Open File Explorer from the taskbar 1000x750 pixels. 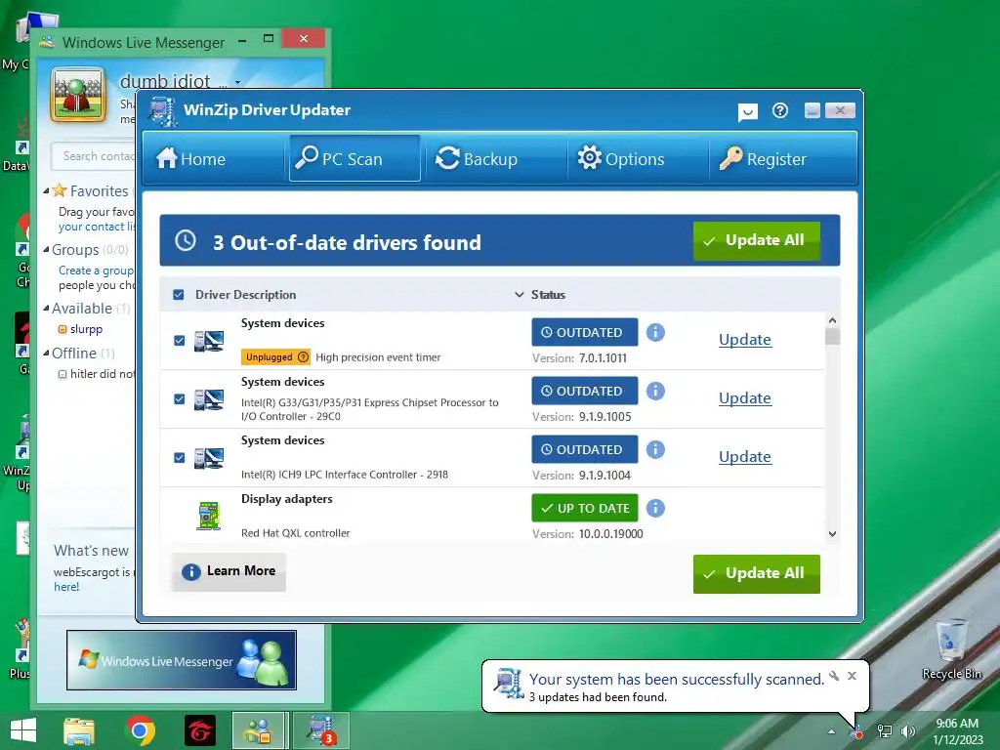(x=79, y=730)
